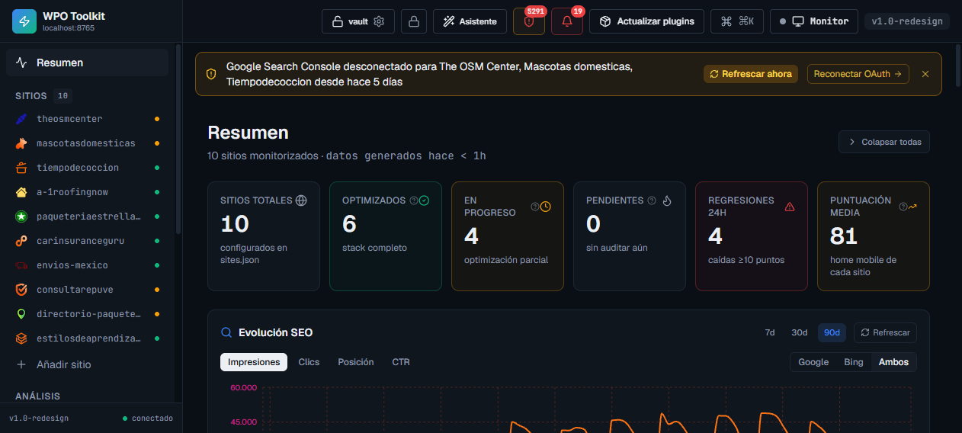Click the trend arrow on Puntuación Media
Viewport: 962px width, 433px height.
(912, 207)
